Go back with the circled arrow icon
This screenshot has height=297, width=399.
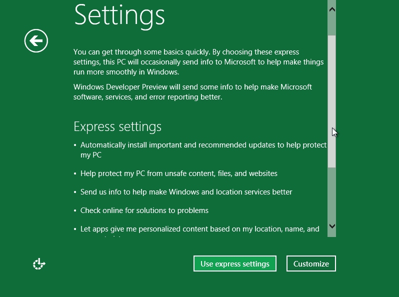click(x=36, y=40)
